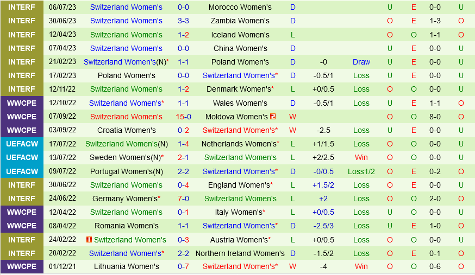Click the INTERF label dated 06/07/23
This screenshot has height=275, width=475.
click(22, 8)
